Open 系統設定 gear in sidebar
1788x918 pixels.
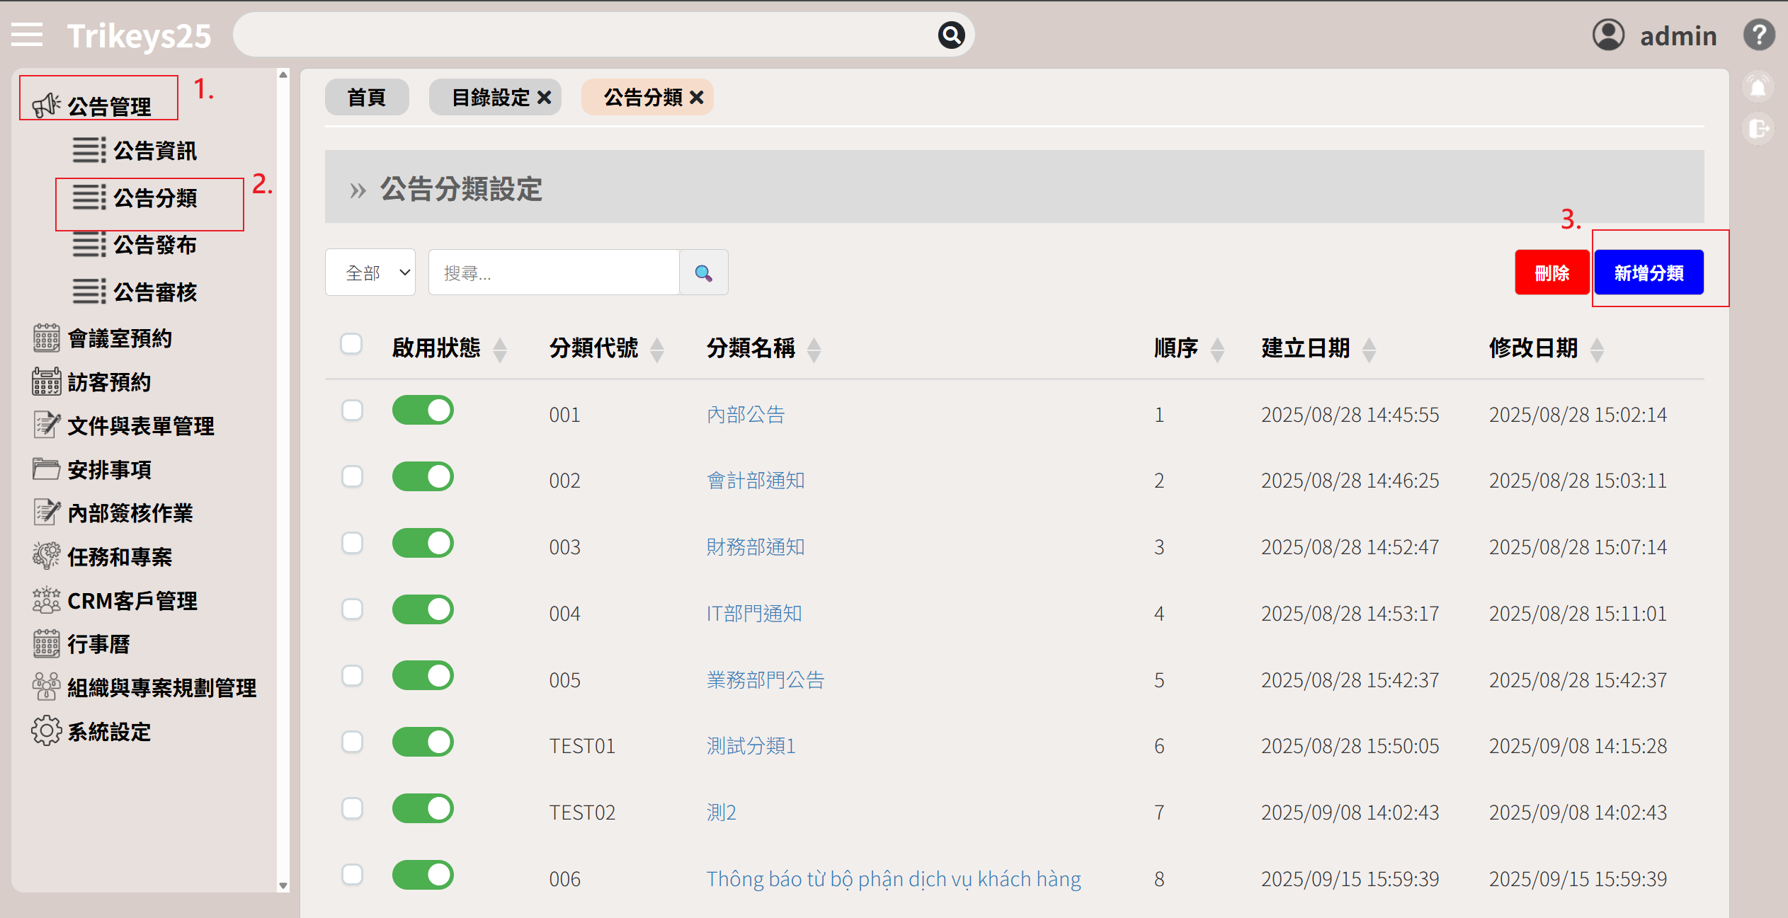tap(47, 731)
